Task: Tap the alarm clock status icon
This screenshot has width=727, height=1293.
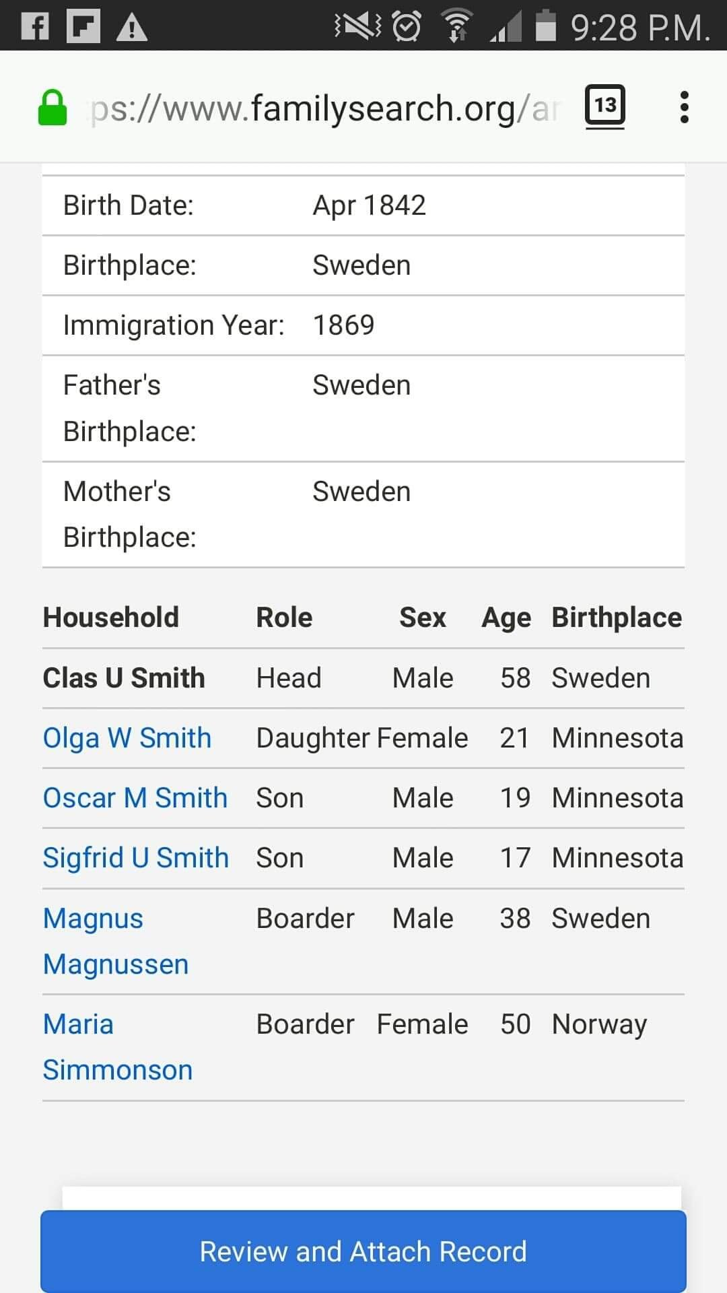Action: click(407, 27)
